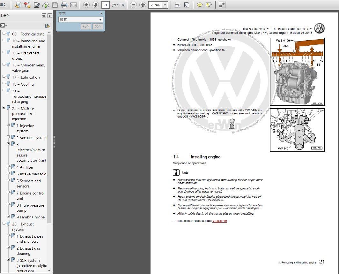
Task: Zoom in with the plus button
Action: (x=143, y=5)
